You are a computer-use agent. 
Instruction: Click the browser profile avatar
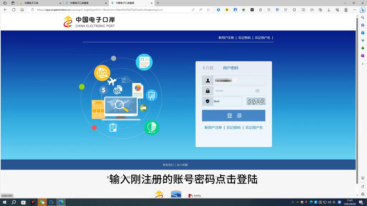(x=346, y=10)
